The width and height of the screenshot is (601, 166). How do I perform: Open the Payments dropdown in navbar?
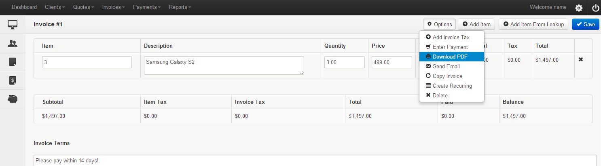click(x=146, y=7)
